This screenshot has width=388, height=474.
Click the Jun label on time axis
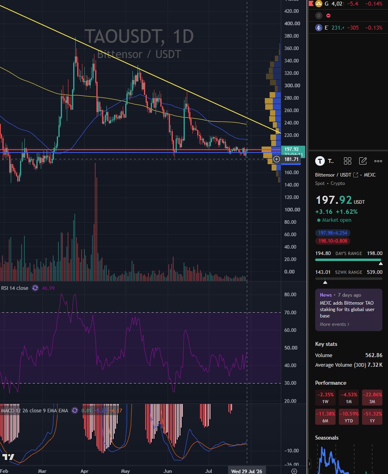(x=168, y=471)
